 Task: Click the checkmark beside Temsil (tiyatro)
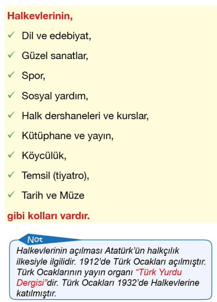(11, 175)
